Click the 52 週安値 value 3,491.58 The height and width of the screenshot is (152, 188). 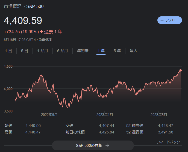(166, 132)
